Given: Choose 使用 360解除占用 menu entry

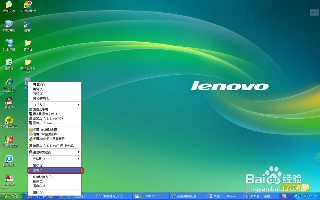Looking at the screenshot, I should [54, 129].
